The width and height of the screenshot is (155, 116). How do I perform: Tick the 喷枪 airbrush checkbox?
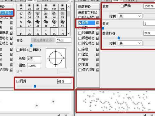[x=80, y=60]
